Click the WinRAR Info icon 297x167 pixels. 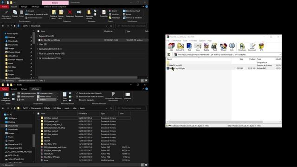click(232, 47)
